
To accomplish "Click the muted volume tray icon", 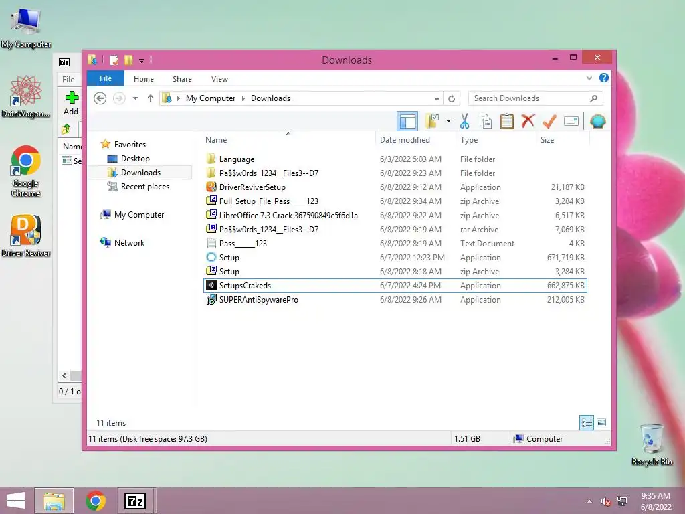I will click(605, 501).
